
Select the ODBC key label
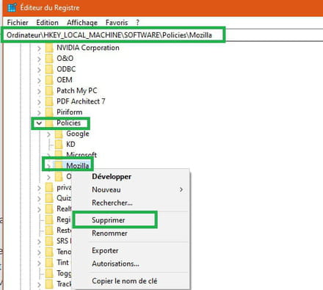tap(66, 69)
